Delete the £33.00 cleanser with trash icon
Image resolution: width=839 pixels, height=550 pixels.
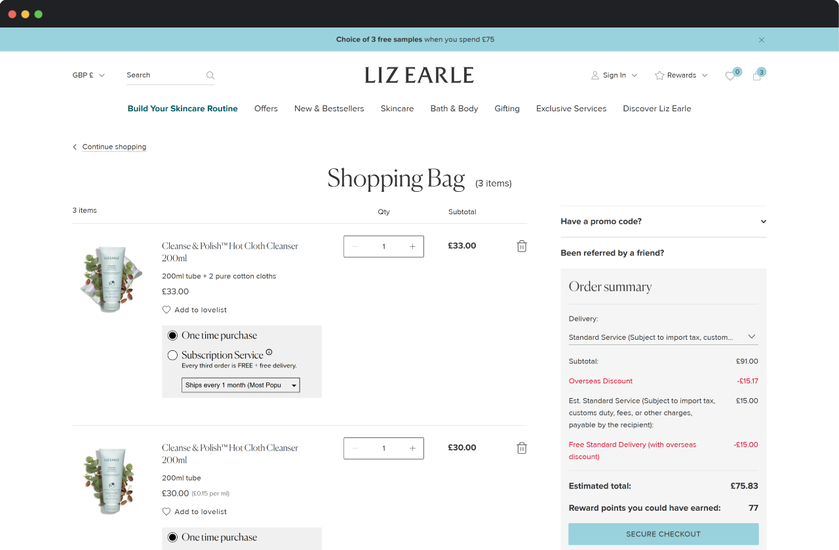[x=522, y=246]
